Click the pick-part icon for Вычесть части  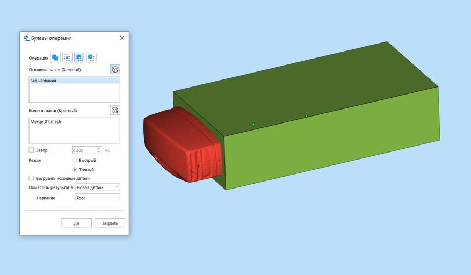point(115,110)
